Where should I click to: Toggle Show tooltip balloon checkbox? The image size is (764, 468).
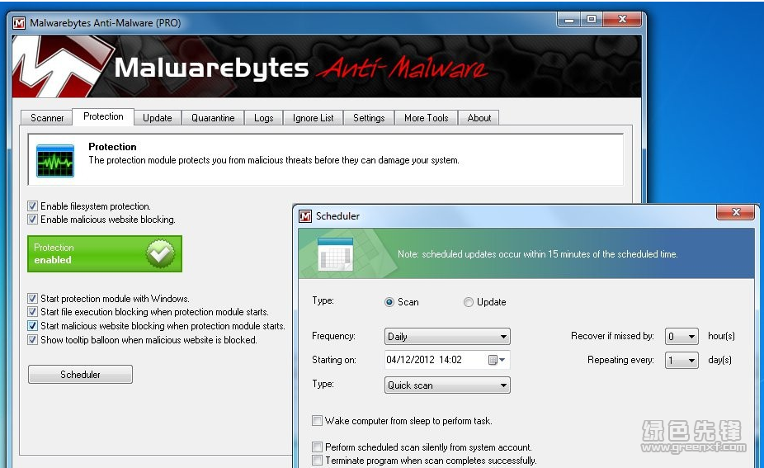tap(32, 340)
